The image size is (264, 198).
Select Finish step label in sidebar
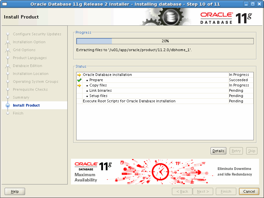tap(18, 113)
